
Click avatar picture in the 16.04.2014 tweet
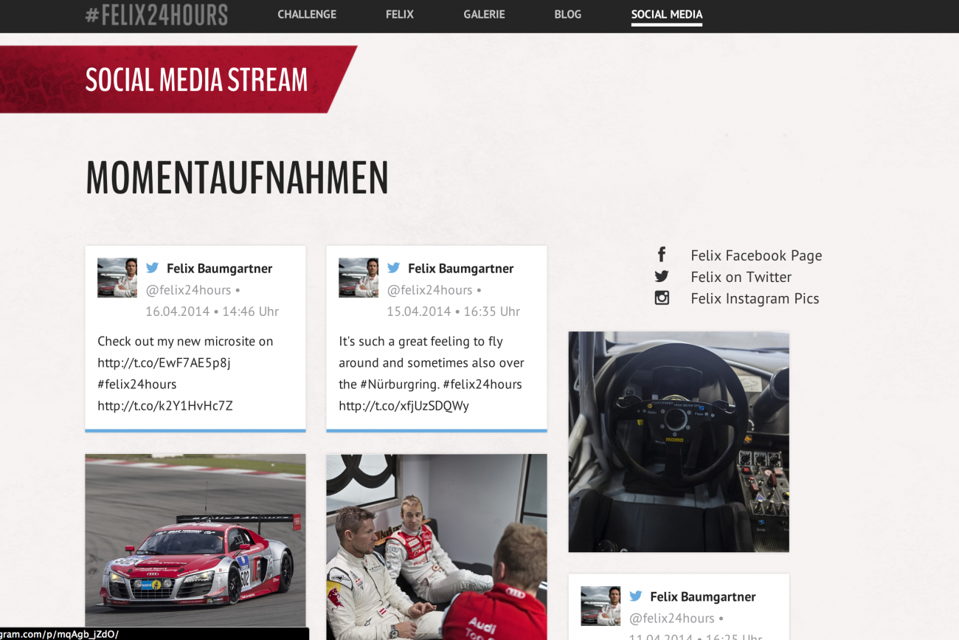click(x=117, y=278)
